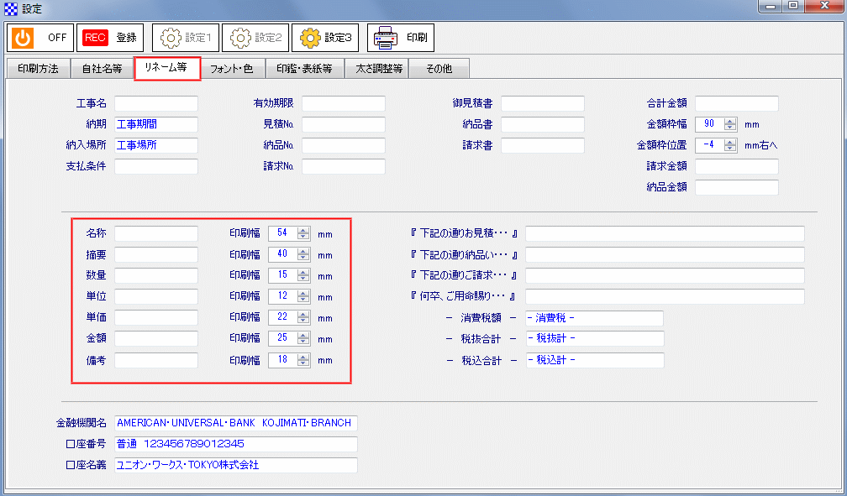Click the 工事名 input field

pyautogui.click(x=155, y=103)
